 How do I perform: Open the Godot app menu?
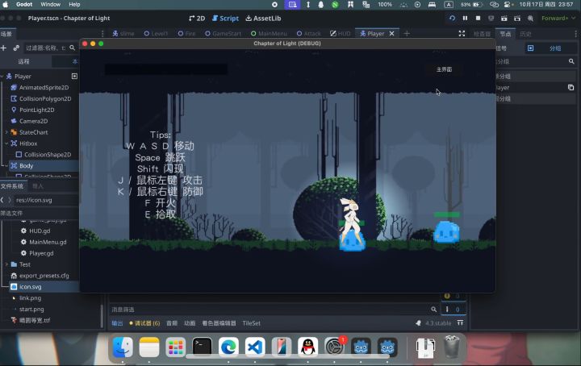(x=24, y=5)
